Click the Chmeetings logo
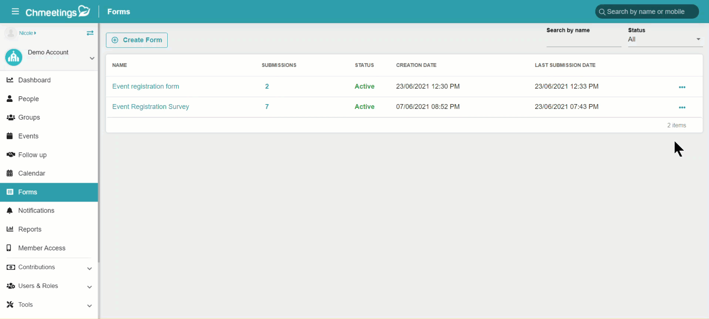 point(58,12)
